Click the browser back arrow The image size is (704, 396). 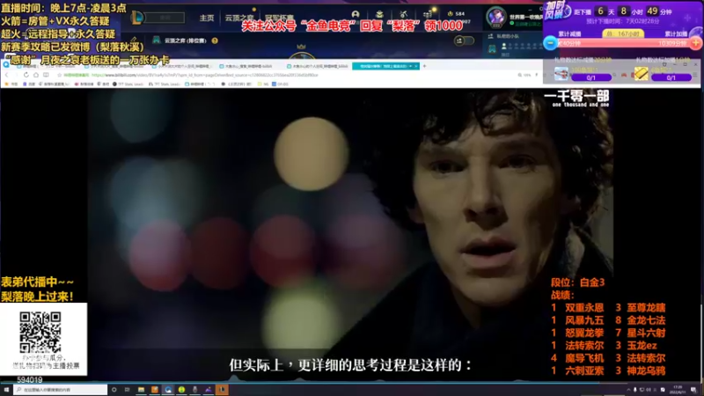(x=7, y=75)
